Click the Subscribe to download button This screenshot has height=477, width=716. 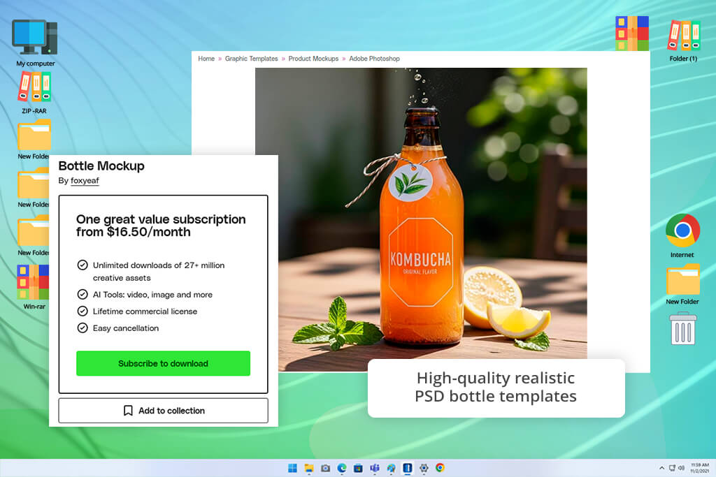click(163, 363)
